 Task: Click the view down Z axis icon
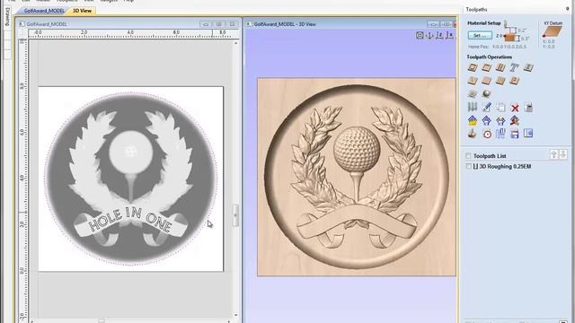click(x=429, y=36)
